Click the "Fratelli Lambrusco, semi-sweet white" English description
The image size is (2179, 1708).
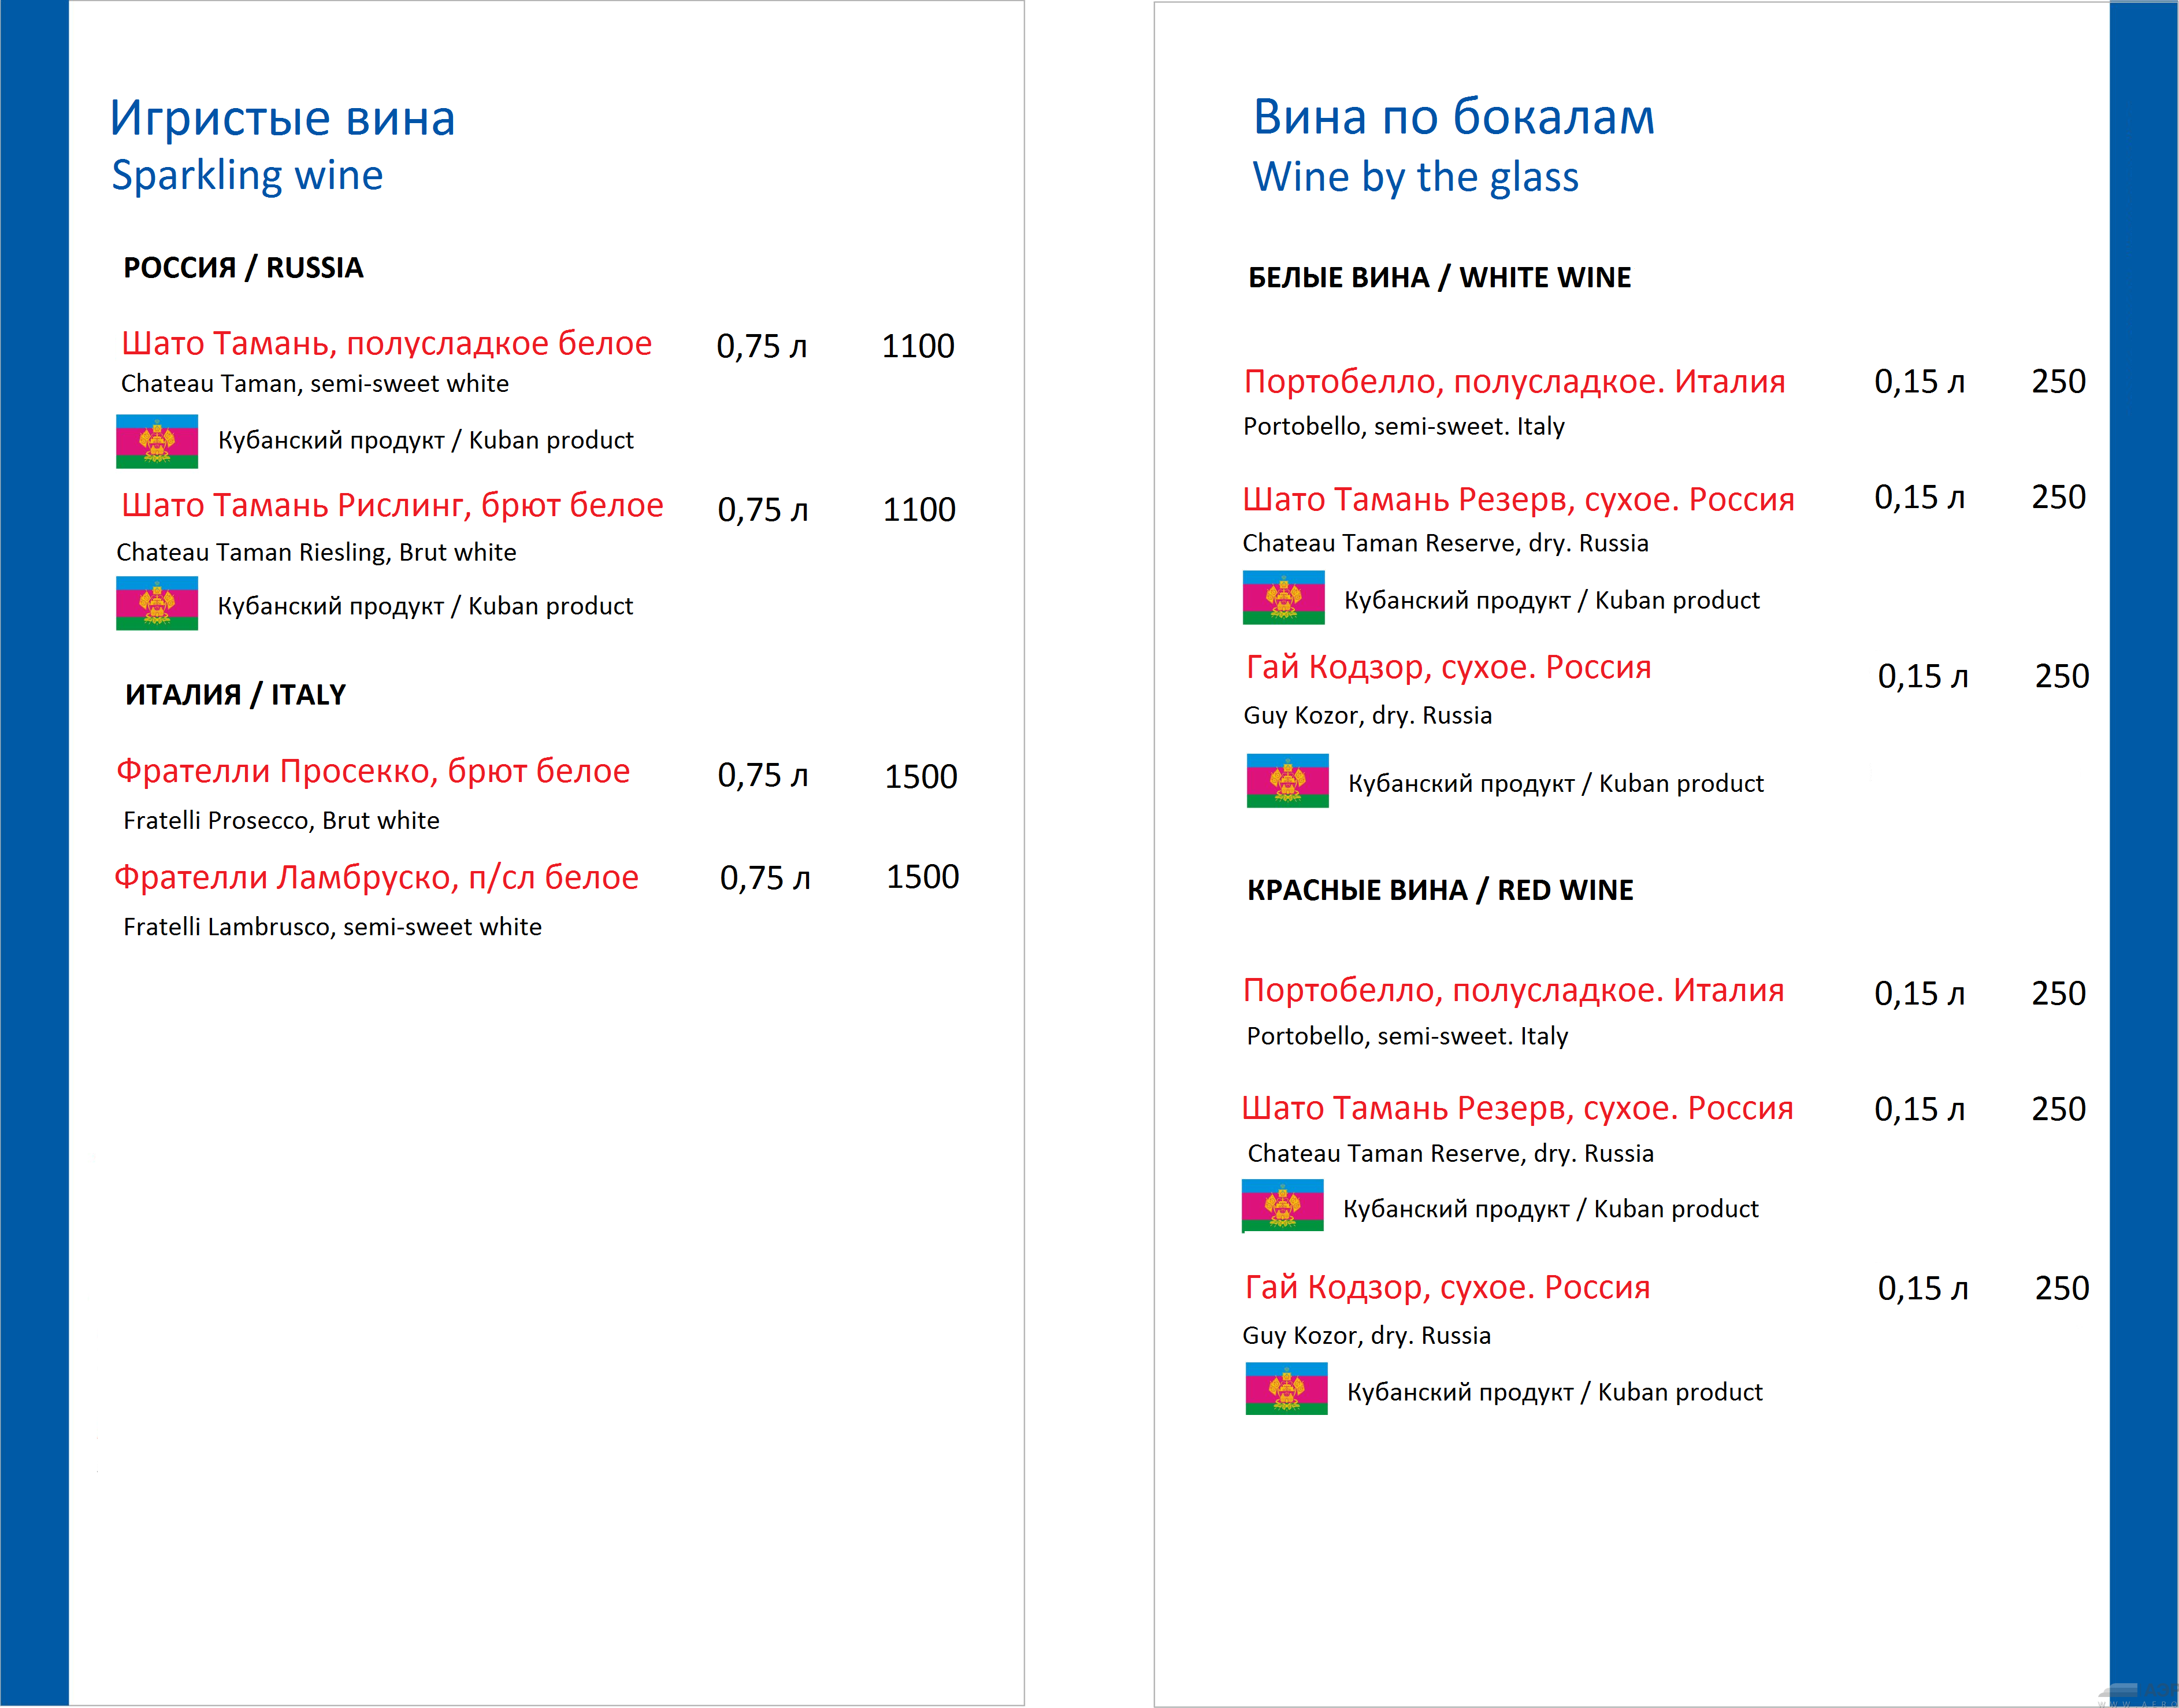click(332, 927)
